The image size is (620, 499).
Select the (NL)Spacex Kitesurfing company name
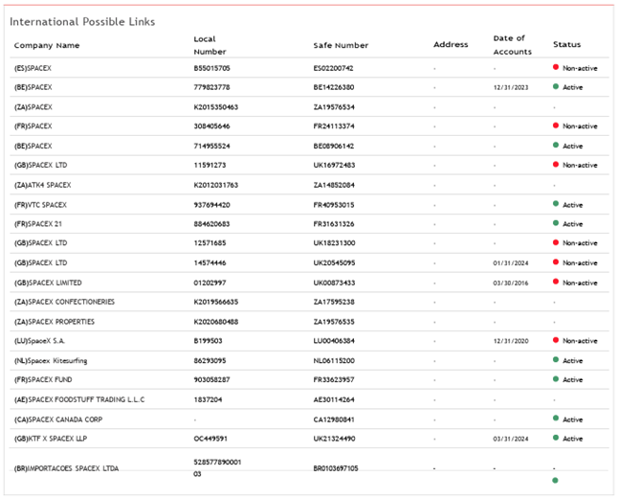tap(51, 361)
